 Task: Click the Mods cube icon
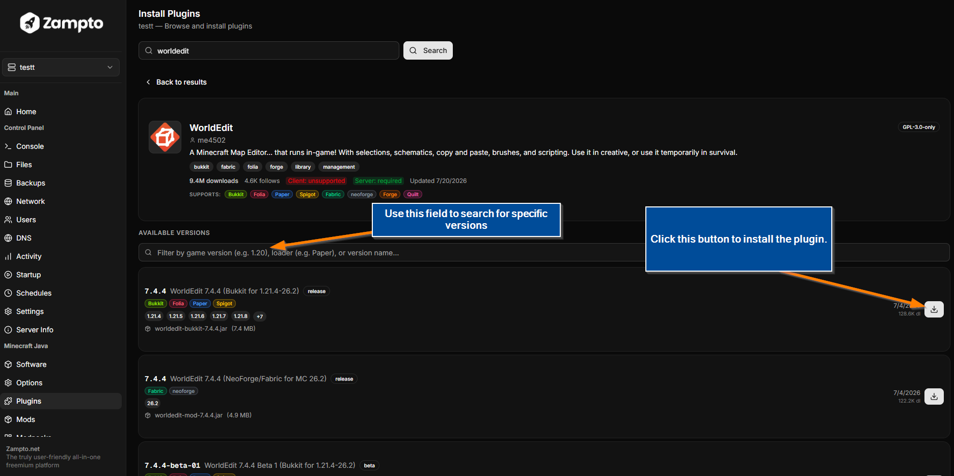8,419
